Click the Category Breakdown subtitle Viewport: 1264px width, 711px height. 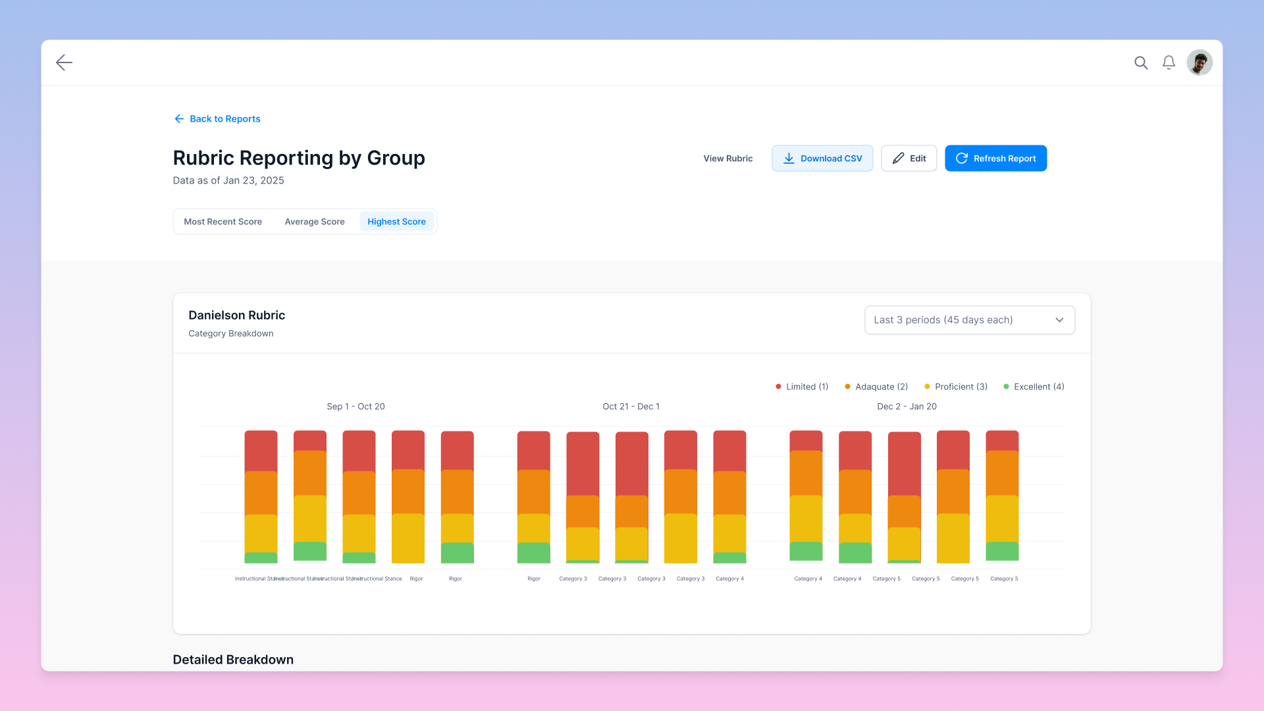(230, 333)
